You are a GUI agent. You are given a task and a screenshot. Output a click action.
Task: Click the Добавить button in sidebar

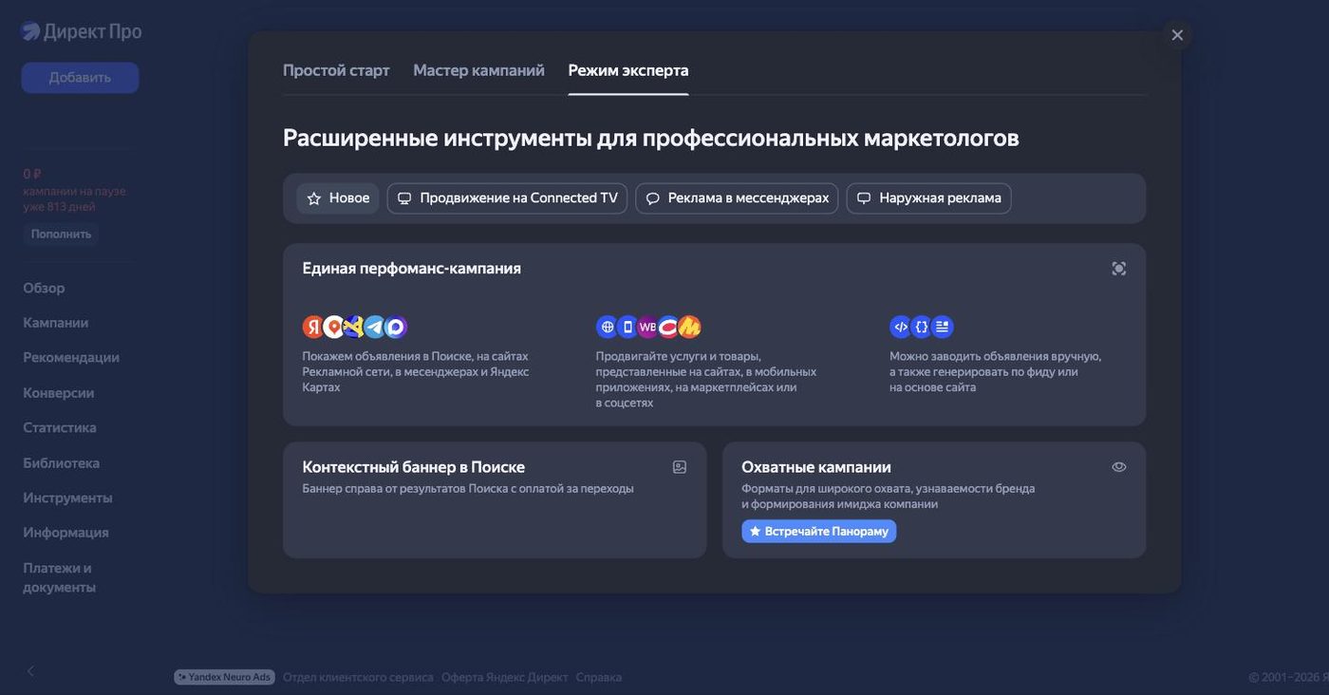pos(80,78)
